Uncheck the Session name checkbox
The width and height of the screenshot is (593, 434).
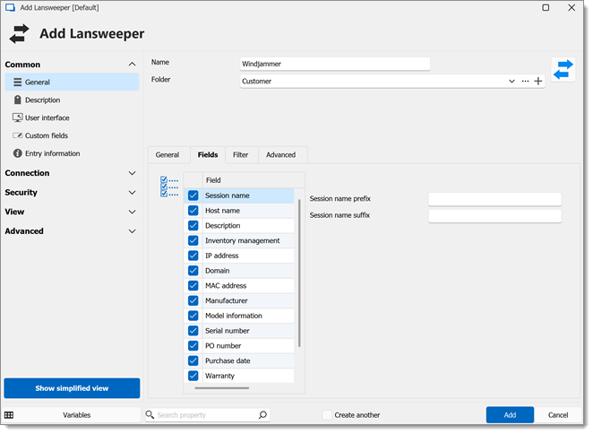pyautogui.click(x=193, y=195)
